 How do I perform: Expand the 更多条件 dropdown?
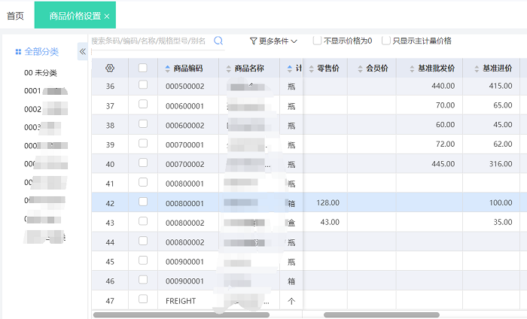(x=273, y=41)
